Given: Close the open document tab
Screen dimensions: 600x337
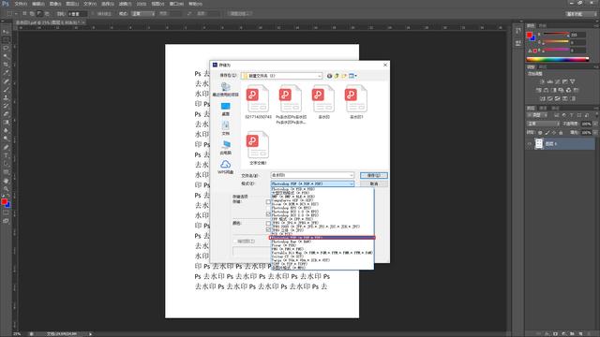Looking at the screenshot, I should [x=83, y=22].
